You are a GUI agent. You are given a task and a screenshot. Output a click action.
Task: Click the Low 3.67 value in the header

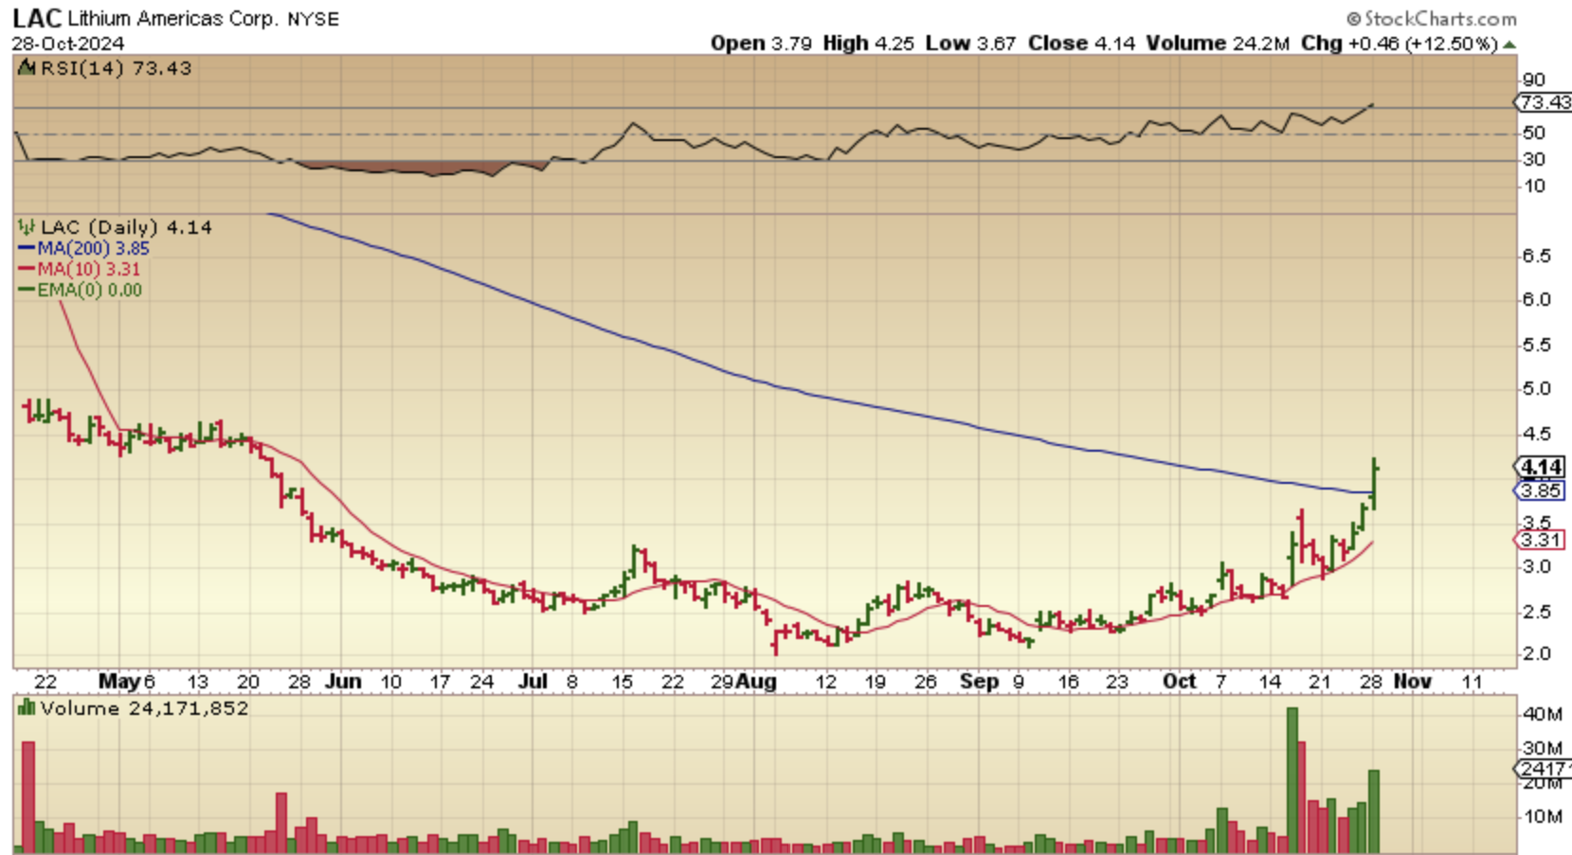pos(970,44)
